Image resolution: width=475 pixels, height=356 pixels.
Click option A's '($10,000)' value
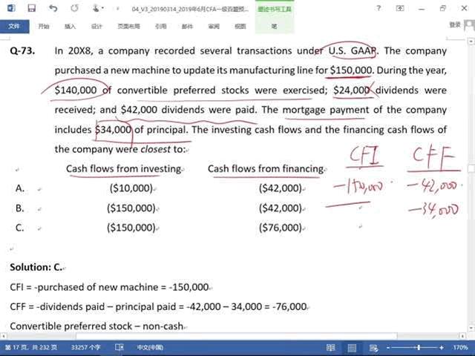pyautogui.click(x=131, y=188)
